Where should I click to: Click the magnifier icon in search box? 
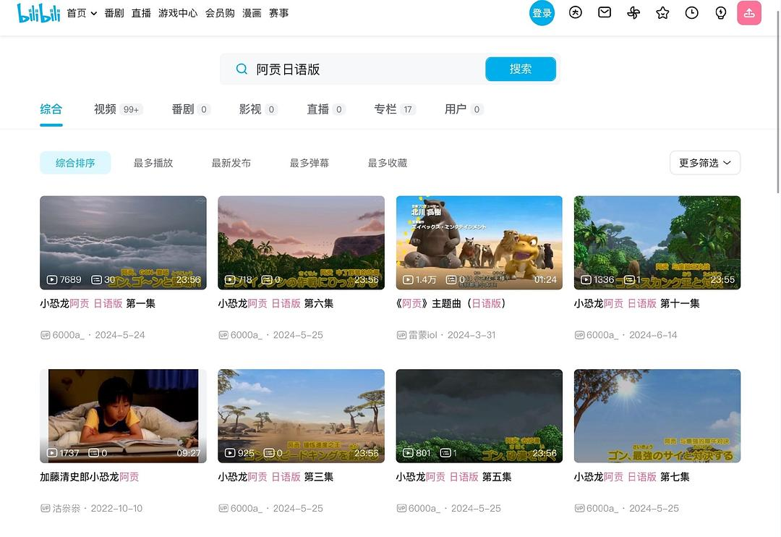(242, 69)
